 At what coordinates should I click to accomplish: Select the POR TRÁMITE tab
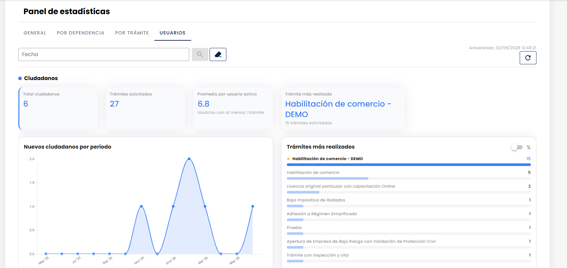[x=132, y=33]
